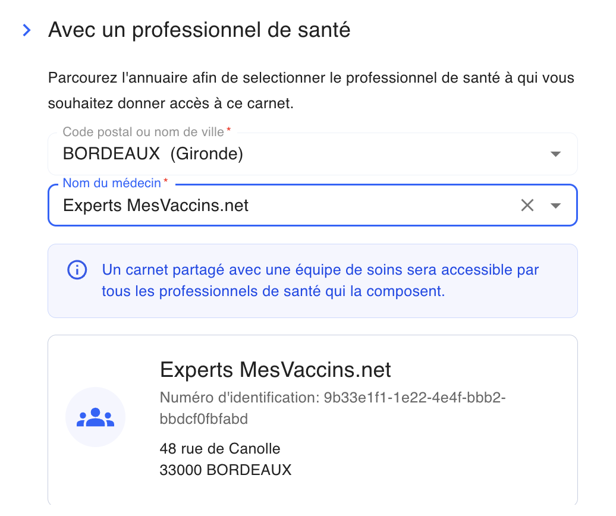616x516 pixels.
Task: Click the red asterisk next to 'Code postal'
Action: tap(229, 129)
